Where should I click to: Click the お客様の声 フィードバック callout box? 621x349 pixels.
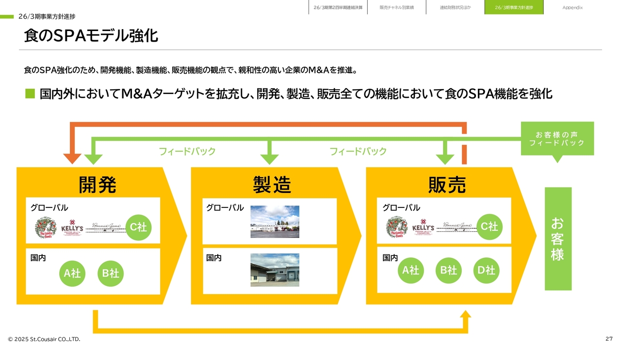tap(557, 139)
